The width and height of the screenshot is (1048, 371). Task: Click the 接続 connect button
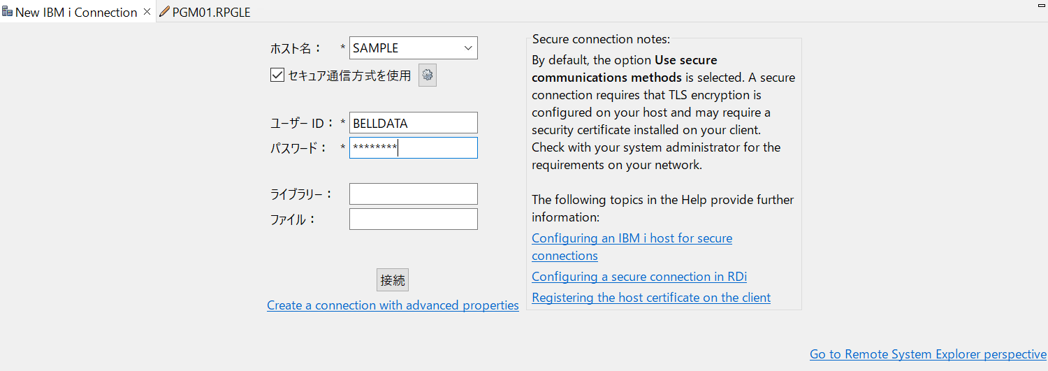tap(393, 280)
